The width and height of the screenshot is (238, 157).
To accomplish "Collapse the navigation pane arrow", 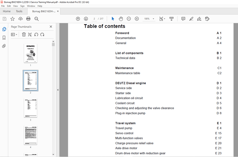I will pos(58,90).
